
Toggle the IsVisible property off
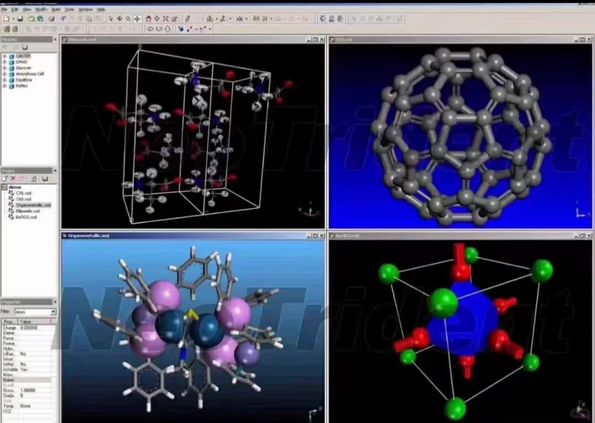pyautogui.click(x=26, y=368)
